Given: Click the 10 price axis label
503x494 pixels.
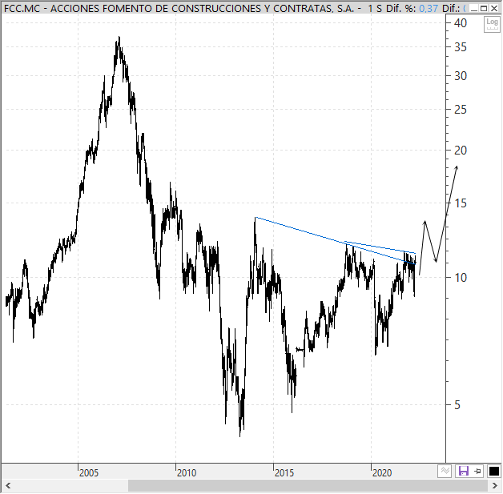Looking at the screenshot, I should coord(461,278).
